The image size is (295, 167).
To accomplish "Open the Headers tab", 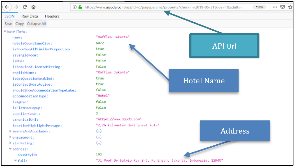I will point(52,16).
